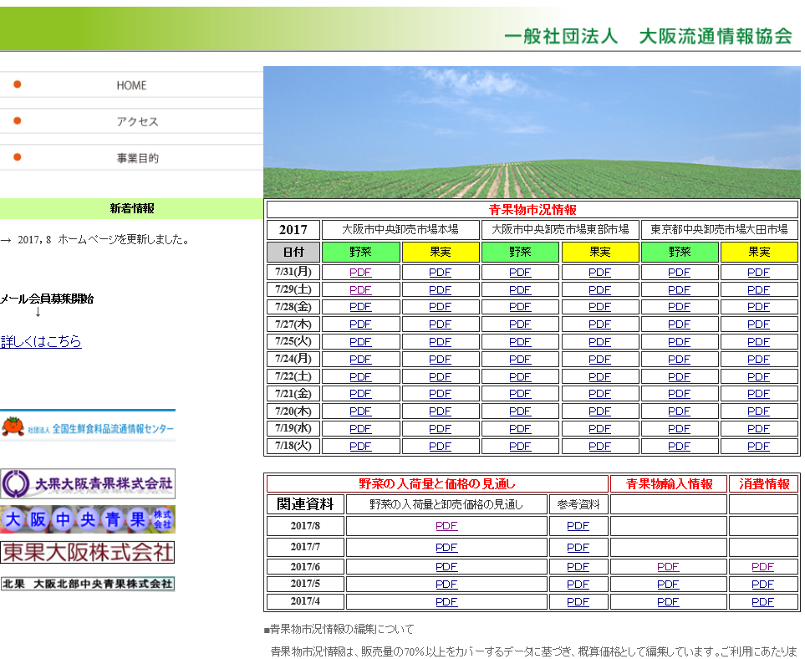The width and height of the screenshot is (805, 659).
Task: Open 7/29 大阪本場 野菜 PDF
Action: 360,289
